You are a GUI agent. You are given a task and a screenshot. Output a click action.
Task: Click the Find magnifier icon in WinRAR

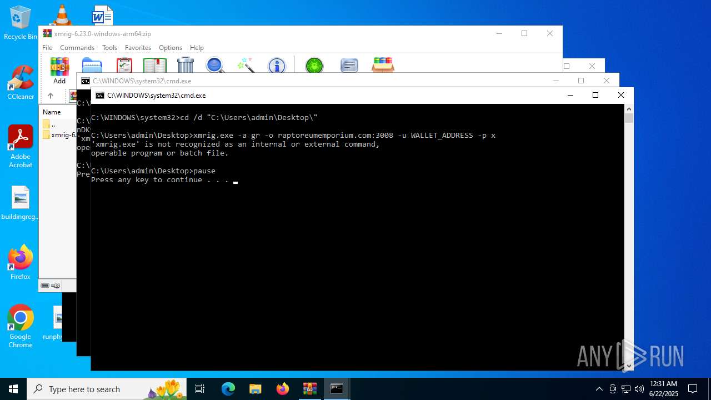click(215, 65)
